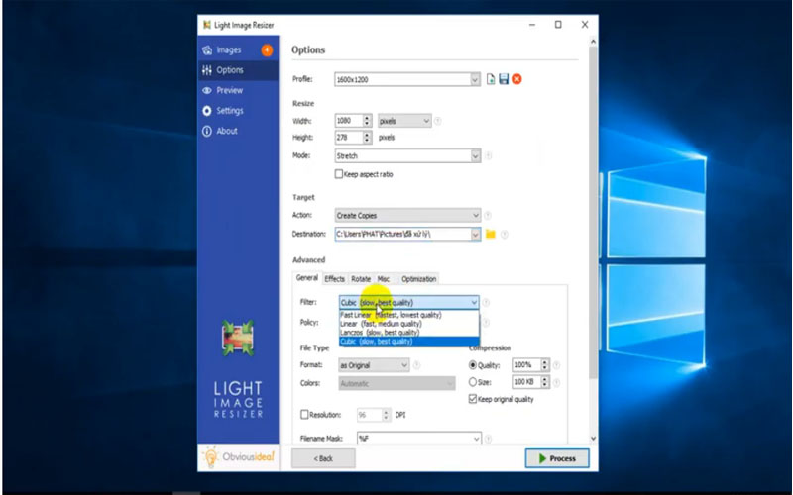The height and width of the screenshot is (495, 793).
Task: Switch to the Optimization tab
Action: [418, 279]
